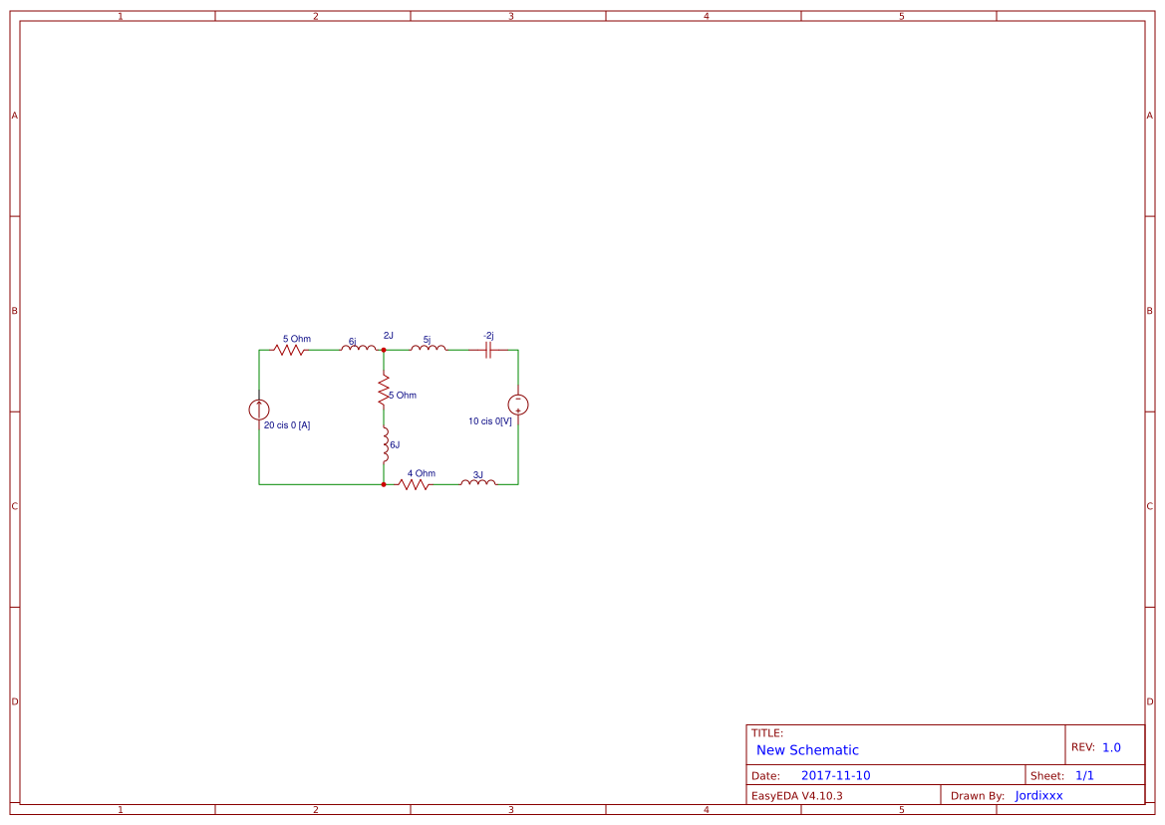Screen dimensions: 1165x825
Task: Select the horizontal 5 Ohm resistor next to the 6j inductor
Action: click(x=289, y=350)
